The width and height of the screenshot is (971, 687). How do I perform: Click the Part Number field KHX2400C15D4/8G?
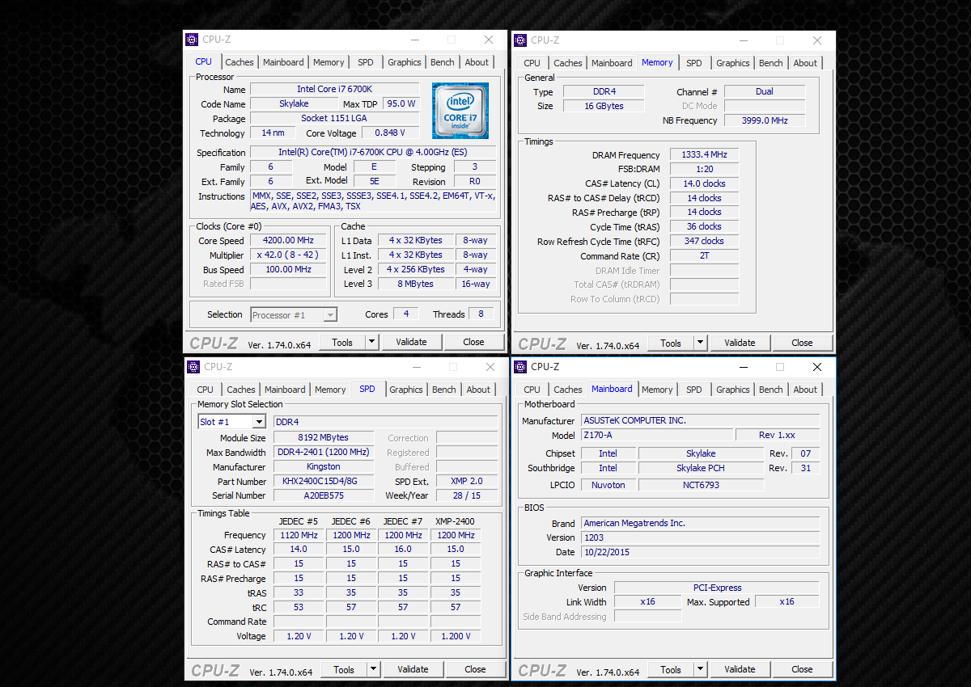coord(324,481)
